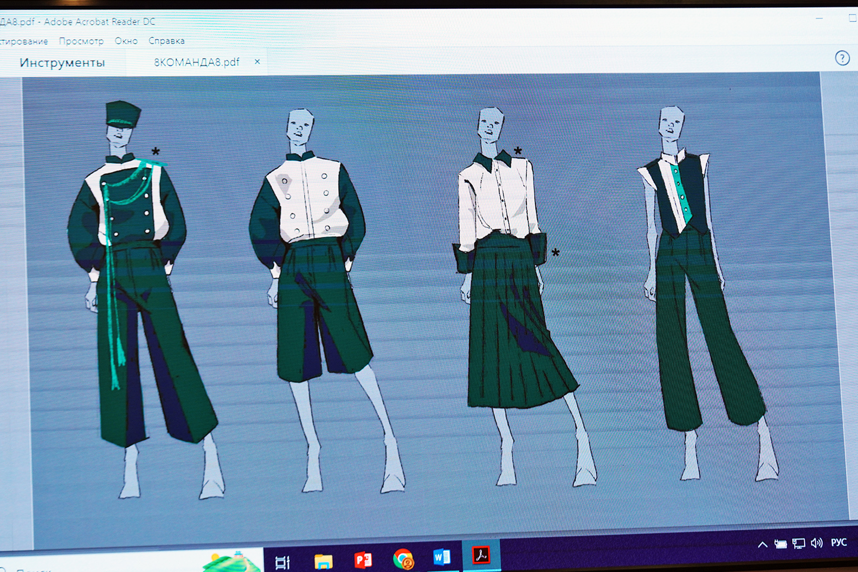Select the 8КОМАНДА8.pdf document tab

(x=196, y=62)
